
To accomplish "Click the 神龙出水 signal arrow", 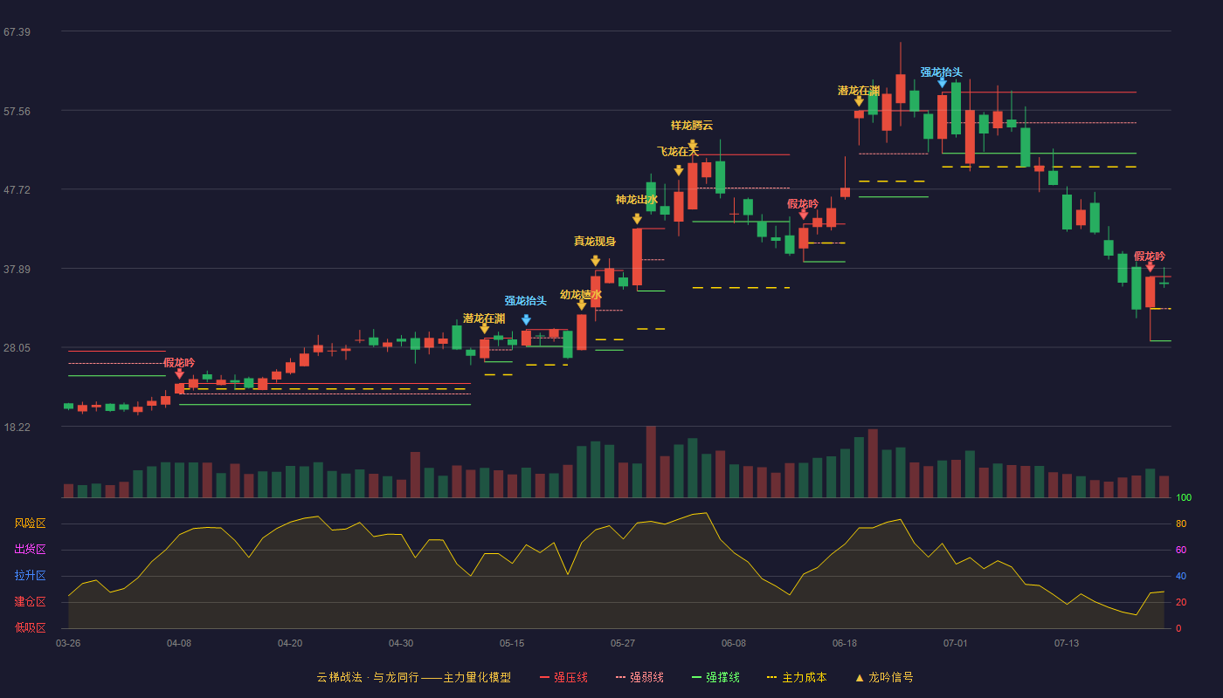I will point(637,219).
